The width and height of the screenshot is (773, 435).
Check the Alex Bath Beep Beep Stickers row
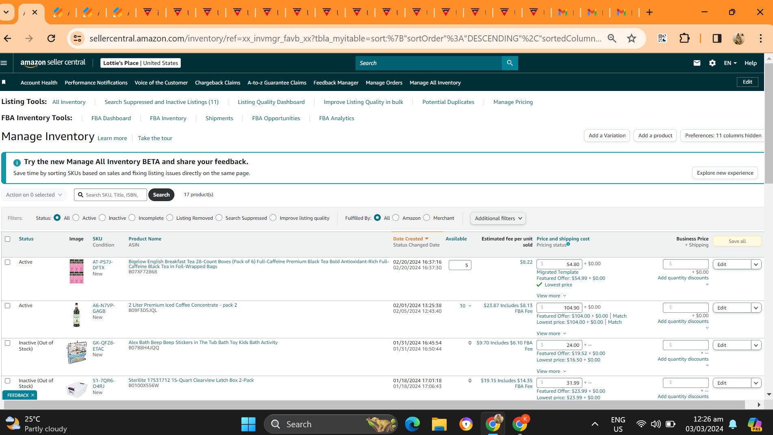(8, 343)
